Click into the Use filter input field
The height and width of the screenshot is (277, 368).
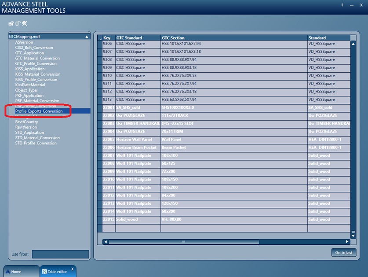pos(60,254)
